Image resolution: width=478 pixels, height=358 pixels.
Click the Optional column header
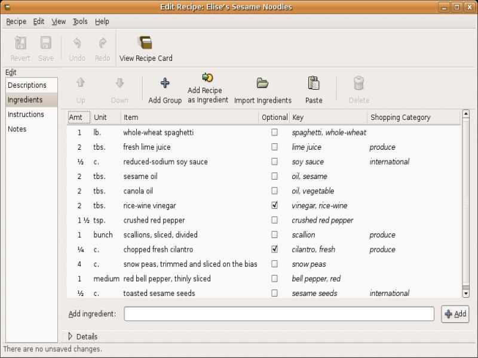coord(274,118)
